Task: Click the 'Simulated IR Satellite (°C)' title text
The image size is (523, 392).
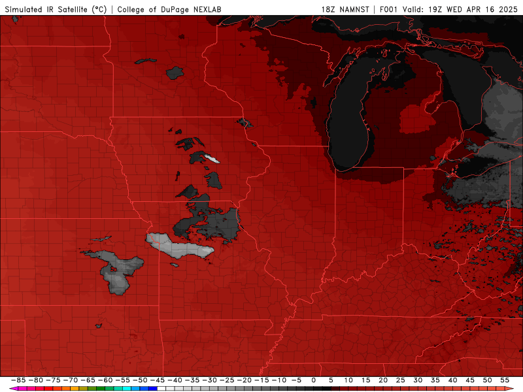Action: click(x=56, y=10)
